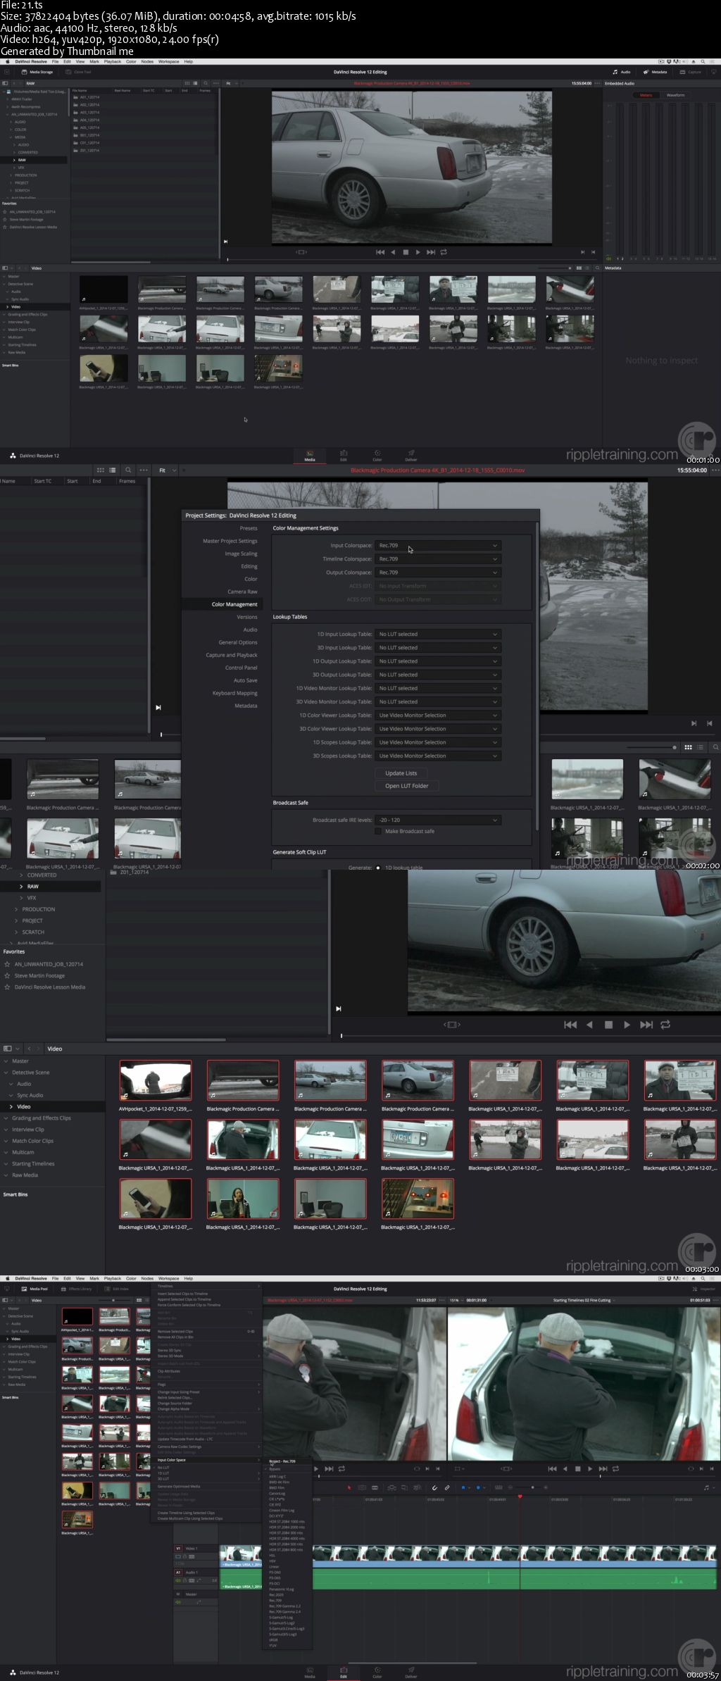Switch to the Waveform tab in audio panel
The width and height of the screenshot is (721, 1681).
pos(675,95)
